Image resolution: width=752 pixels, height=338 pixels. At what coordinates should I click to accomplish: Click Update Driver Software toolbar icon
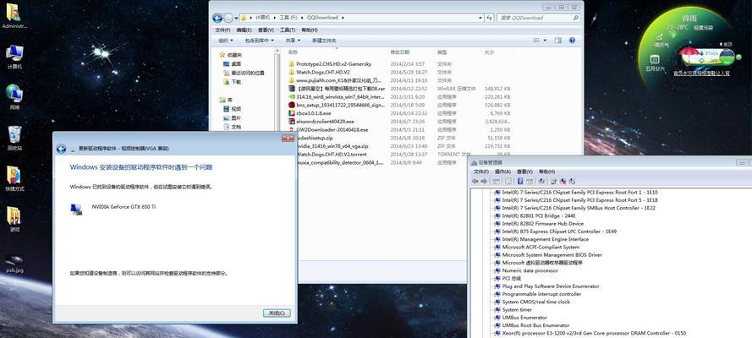[553, 182]
